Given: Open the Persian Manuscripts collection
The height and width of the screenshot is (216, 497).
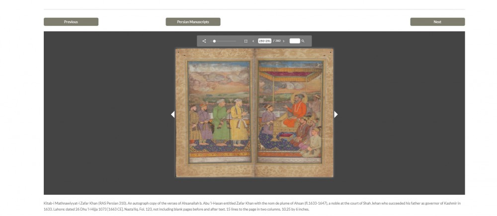Looking at the screenshot, I should tap(193, 22).
